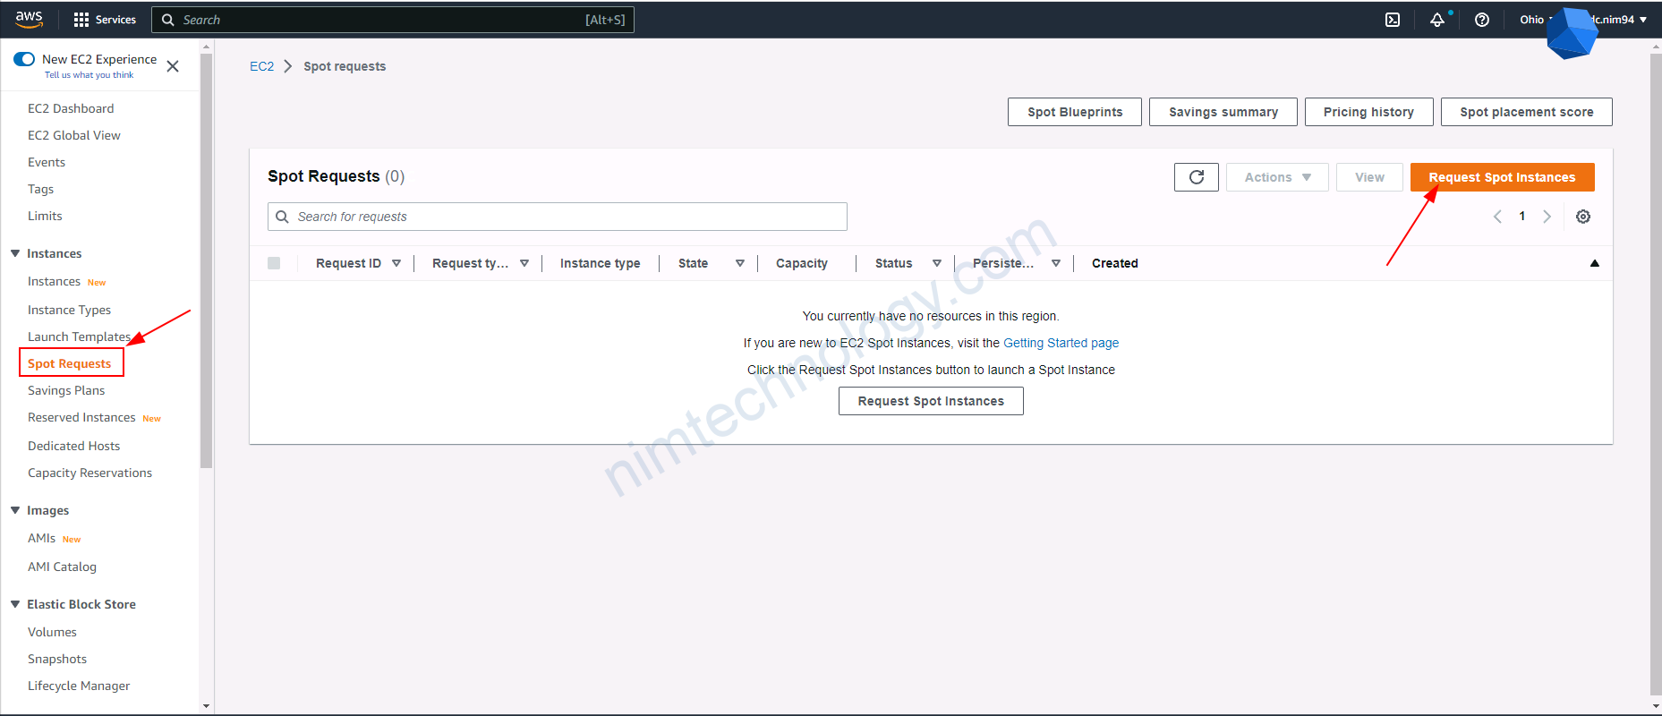Open the Ohio region selector
The image size is (1662, 716).
pos(1537,20)
